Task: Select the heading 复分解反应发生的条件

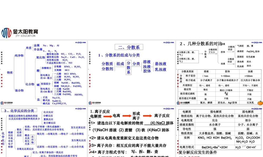Action: click(198, 152)
